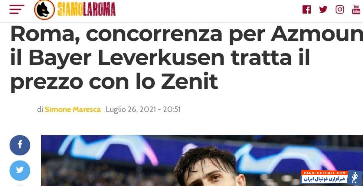The image size is (363, 186).
Task: Open the Twitter profile from header
Action: coord(323,9)
